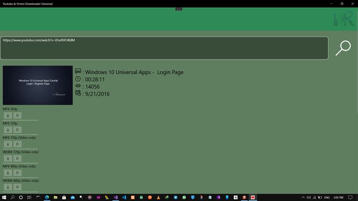This screenshot has height=201, width=358.
Task: Open Telegram from the taskbar
Action: [176, 197]
